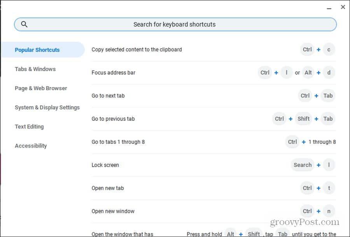Click the Tab key chip in 'Go to next tab' row
Viewport: 350px width, 237px height.
(x=328, y=96)
